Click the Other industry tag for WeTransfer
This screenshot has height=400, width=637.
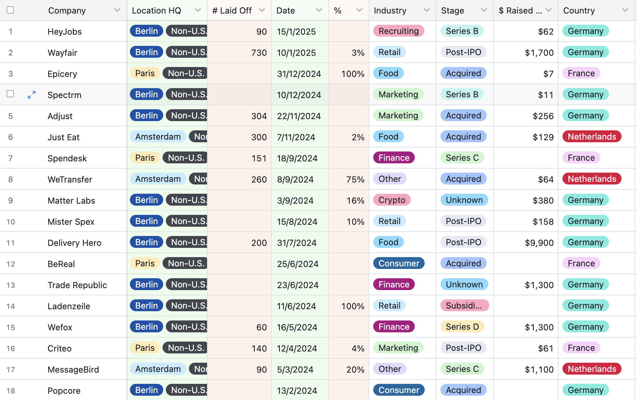pos(390,179)
